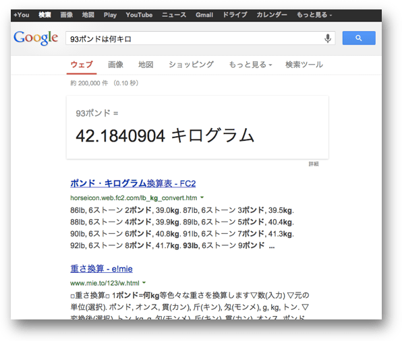Expand もっと見る under the search box

click(x=250, y=65)
